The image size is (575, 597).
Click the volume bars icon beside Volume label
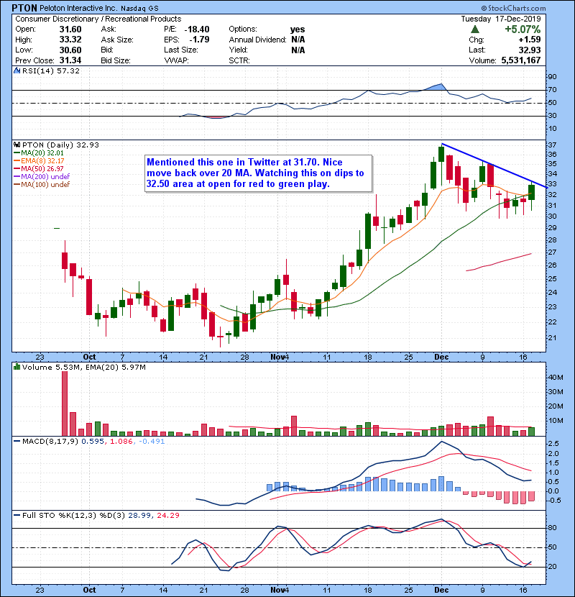click(x=17, y=367)
